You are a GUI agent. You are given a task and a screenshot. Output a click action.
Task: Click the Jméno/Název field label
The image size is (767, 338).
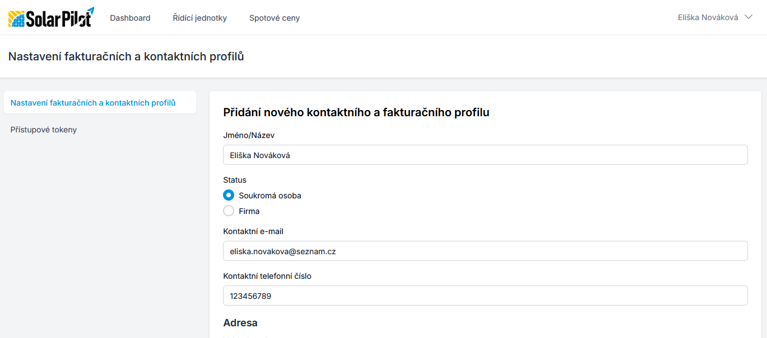(x=249, y=135)
